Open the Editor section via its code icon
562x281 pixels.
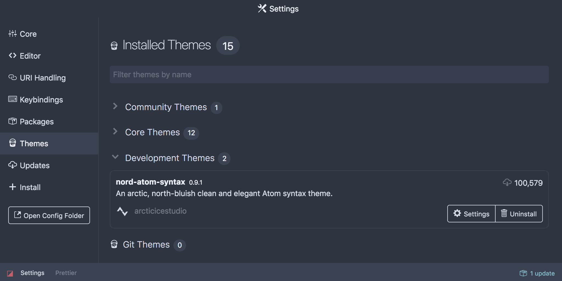[12, 56]
